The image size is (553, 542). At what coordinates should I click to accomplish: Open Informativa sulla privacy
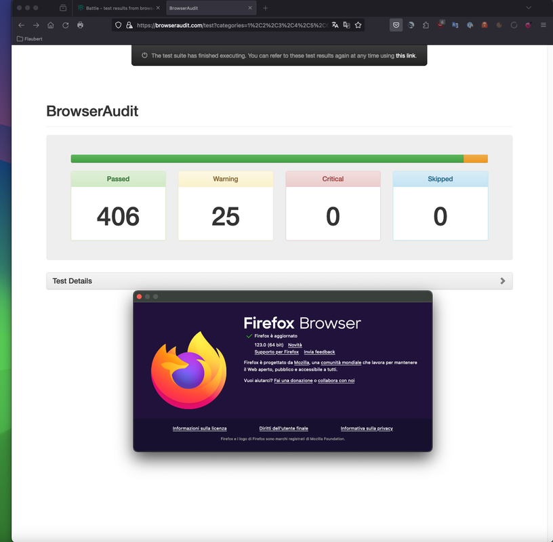(x=367, y=428)
